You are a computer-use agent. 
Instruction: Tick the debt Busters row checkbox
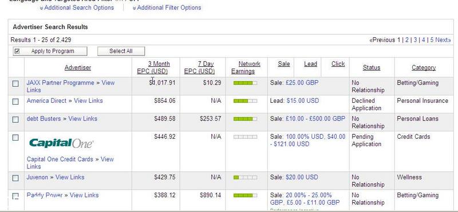[15, 119]
